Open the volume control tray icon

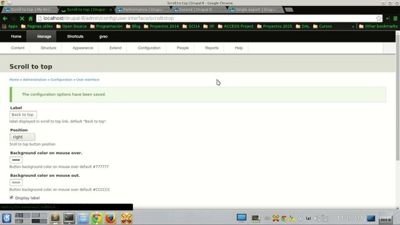(x=317, y=218)
